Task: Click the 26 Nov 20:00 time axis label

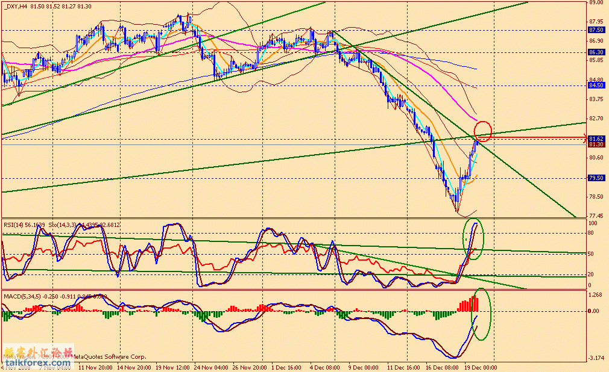Action: (x=250, y=367)
